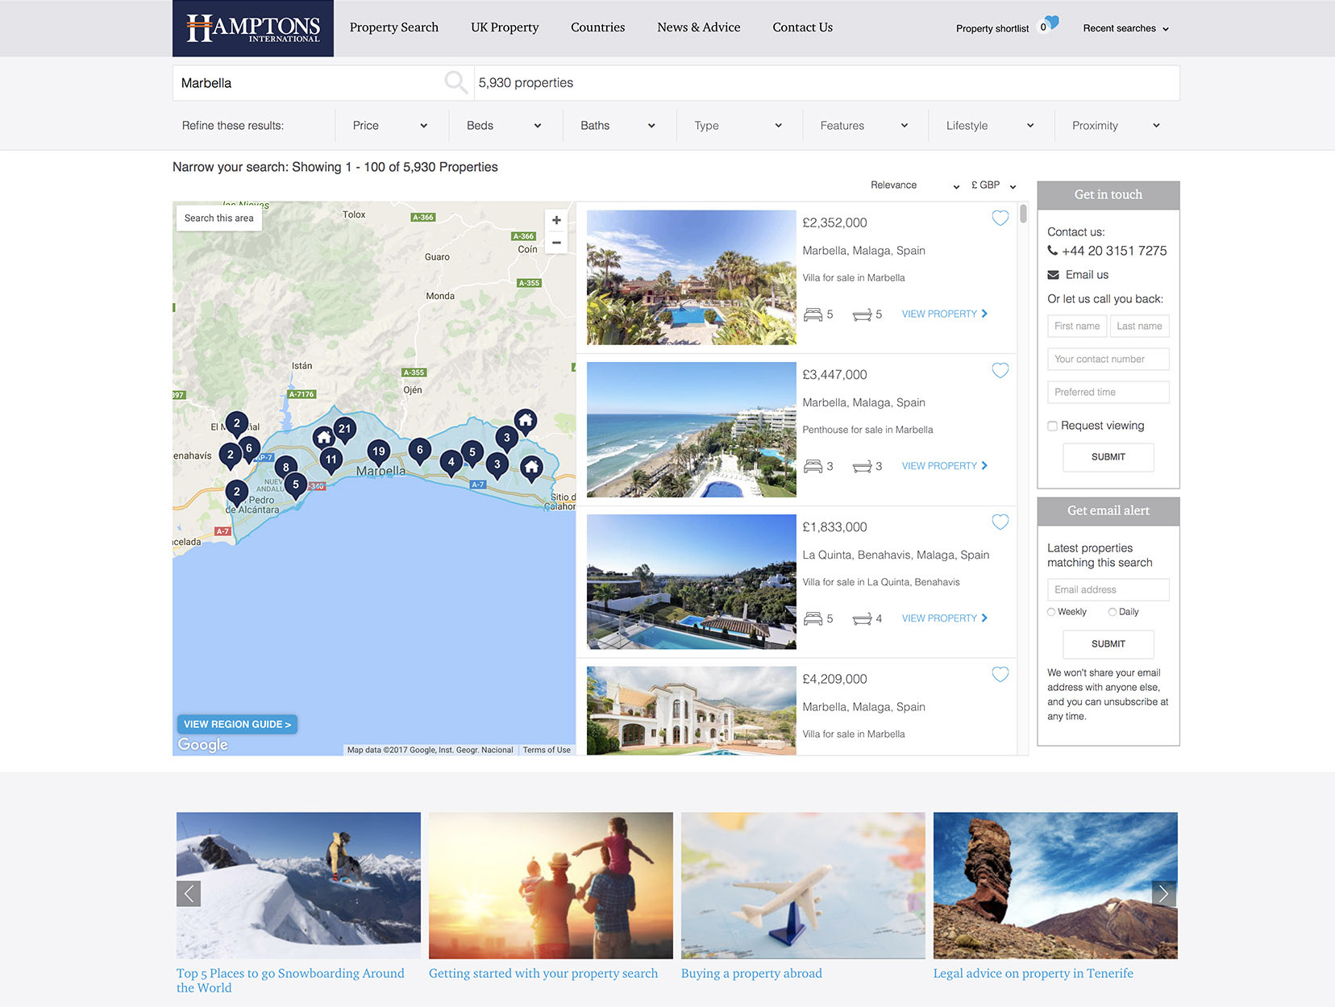Click the property list scrollbar handle
This screenshot has height=1007, width=1335.
(x=1023, y=214)
